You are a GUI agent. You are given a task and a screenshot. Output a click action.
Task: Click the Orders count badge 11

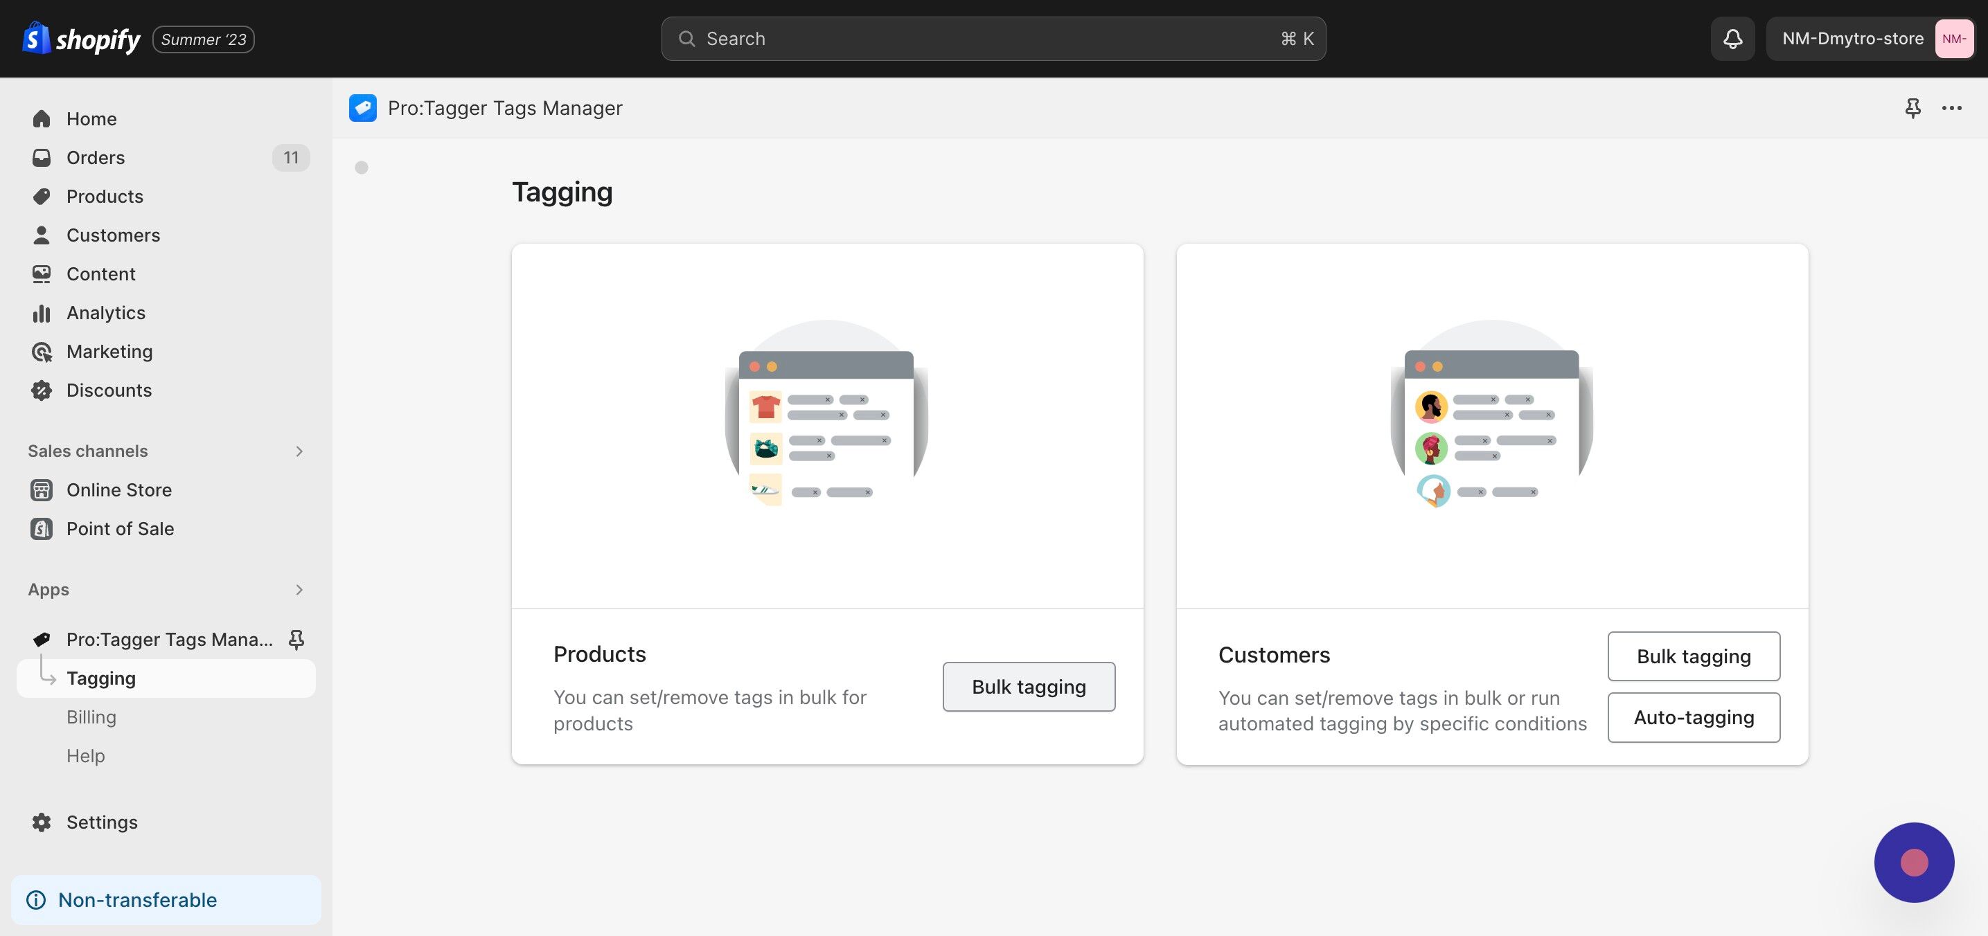291,157
